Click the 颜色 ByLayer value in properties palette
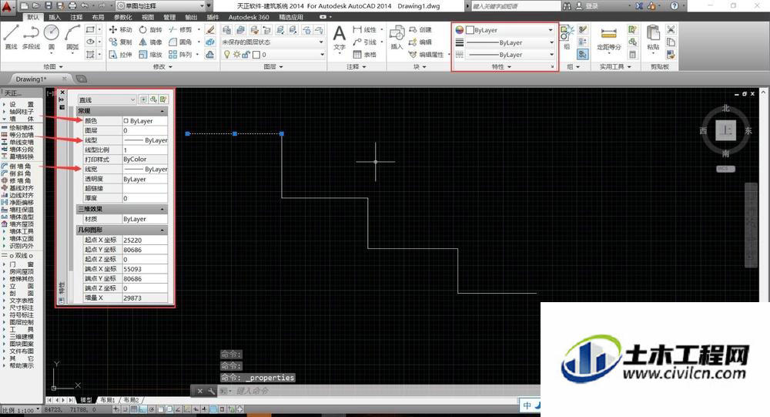 (x=145, y=121)
